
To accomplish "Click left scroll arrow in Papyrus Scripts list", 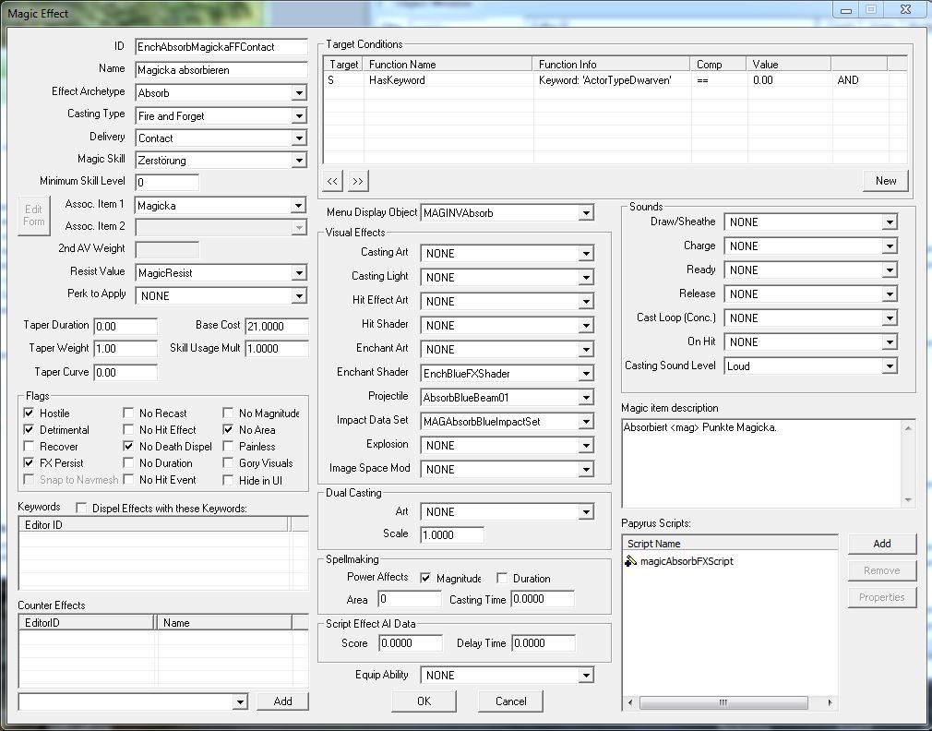I will tap(629, 703).
